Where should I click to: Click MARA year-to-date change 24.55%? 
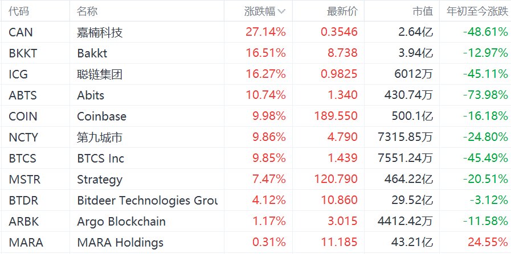click(x=488, y=242)
